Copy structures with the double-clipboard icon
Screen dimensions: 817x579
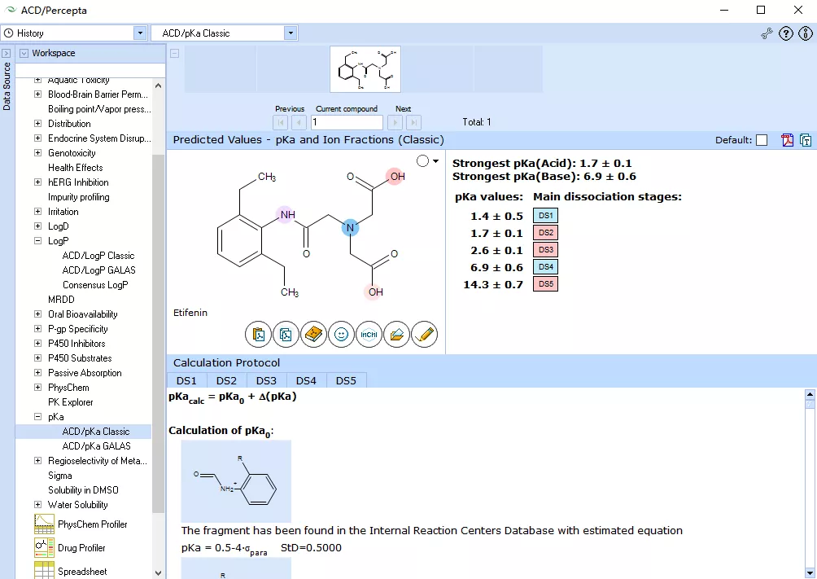(x=286, y=334)
